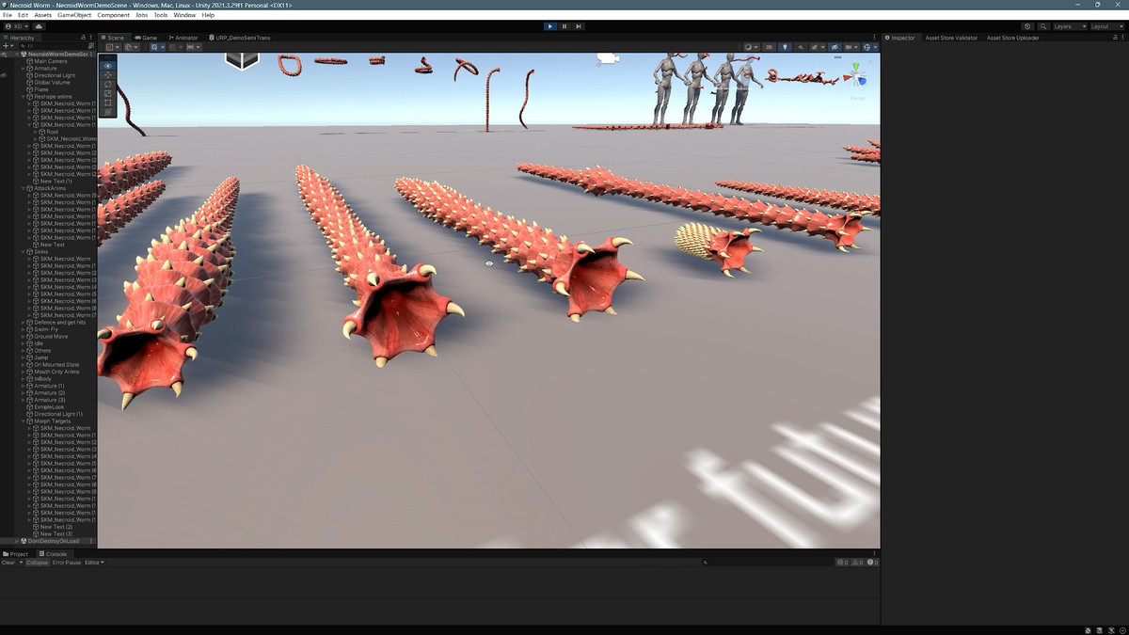The width and height of the screenshot is (1129, 635).
Task: Open the Undo History icon
Action: [x=1027, y=26]
